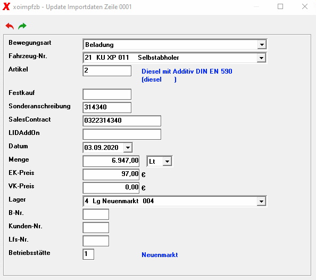This screenshot has width=316, height=280.
Task: Focus the empty B-Nr. field
Action: 96,214
